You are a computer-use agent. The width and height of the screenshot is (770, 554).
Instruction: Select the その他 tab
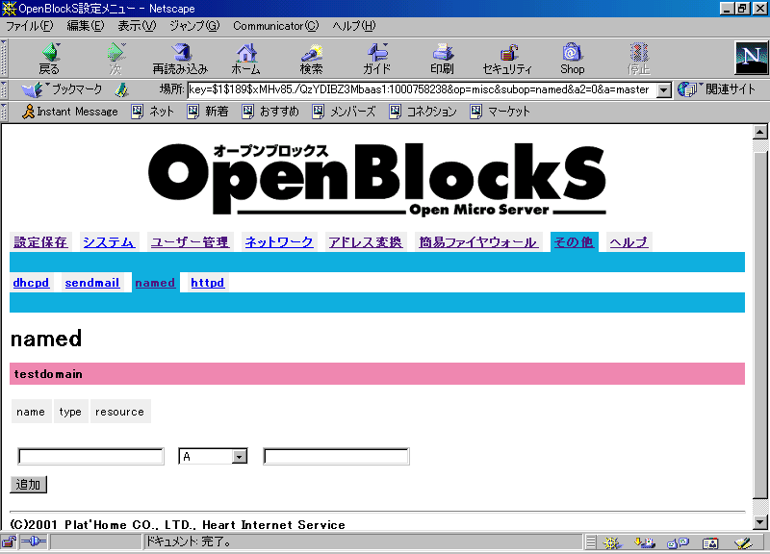tap(574, 242)
